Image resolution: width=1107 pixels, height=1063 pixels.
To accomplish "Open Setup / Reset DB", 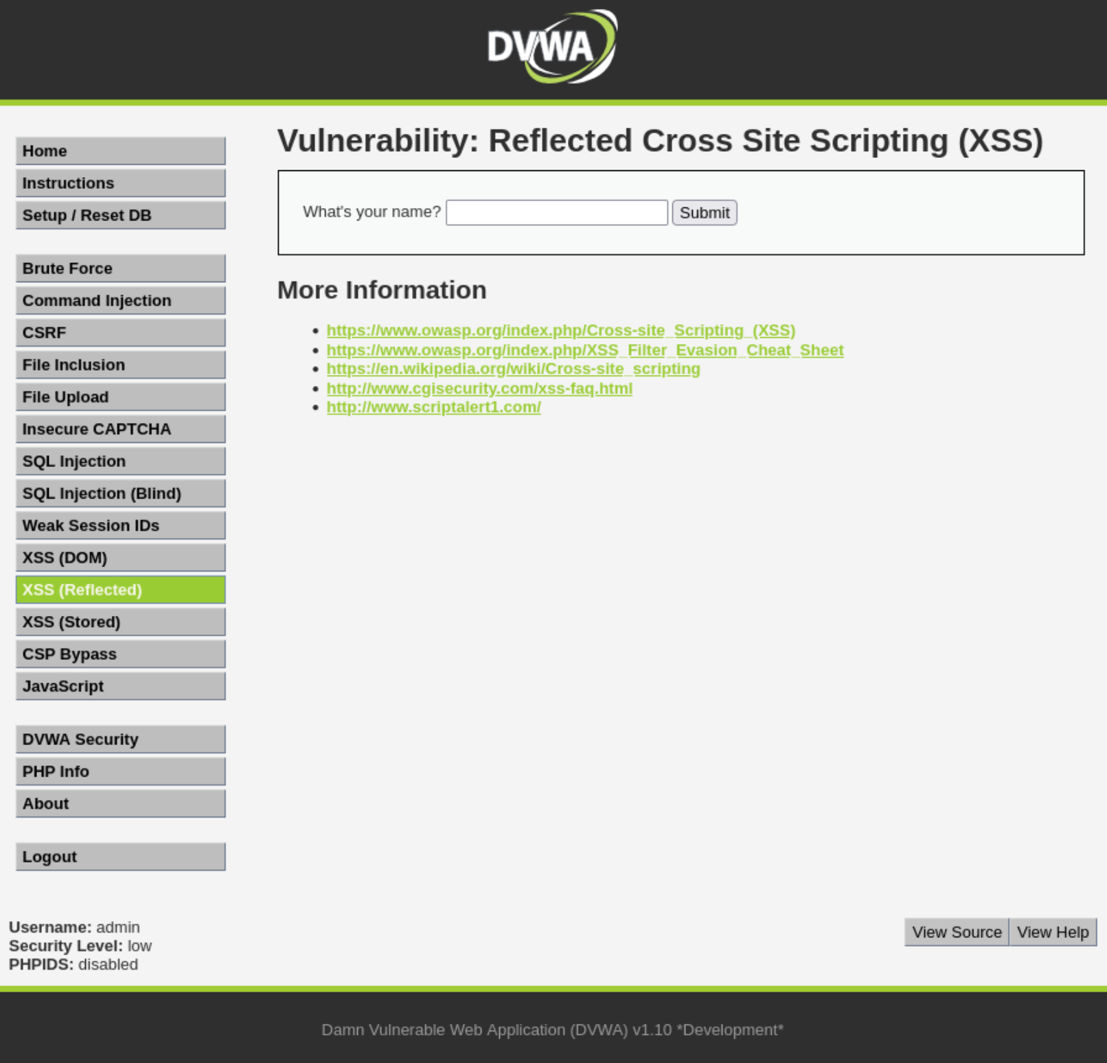I will [121, 216].
